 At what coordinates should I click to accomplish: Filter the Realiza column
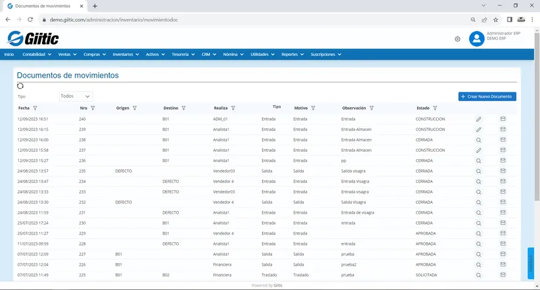coord(233,108)
